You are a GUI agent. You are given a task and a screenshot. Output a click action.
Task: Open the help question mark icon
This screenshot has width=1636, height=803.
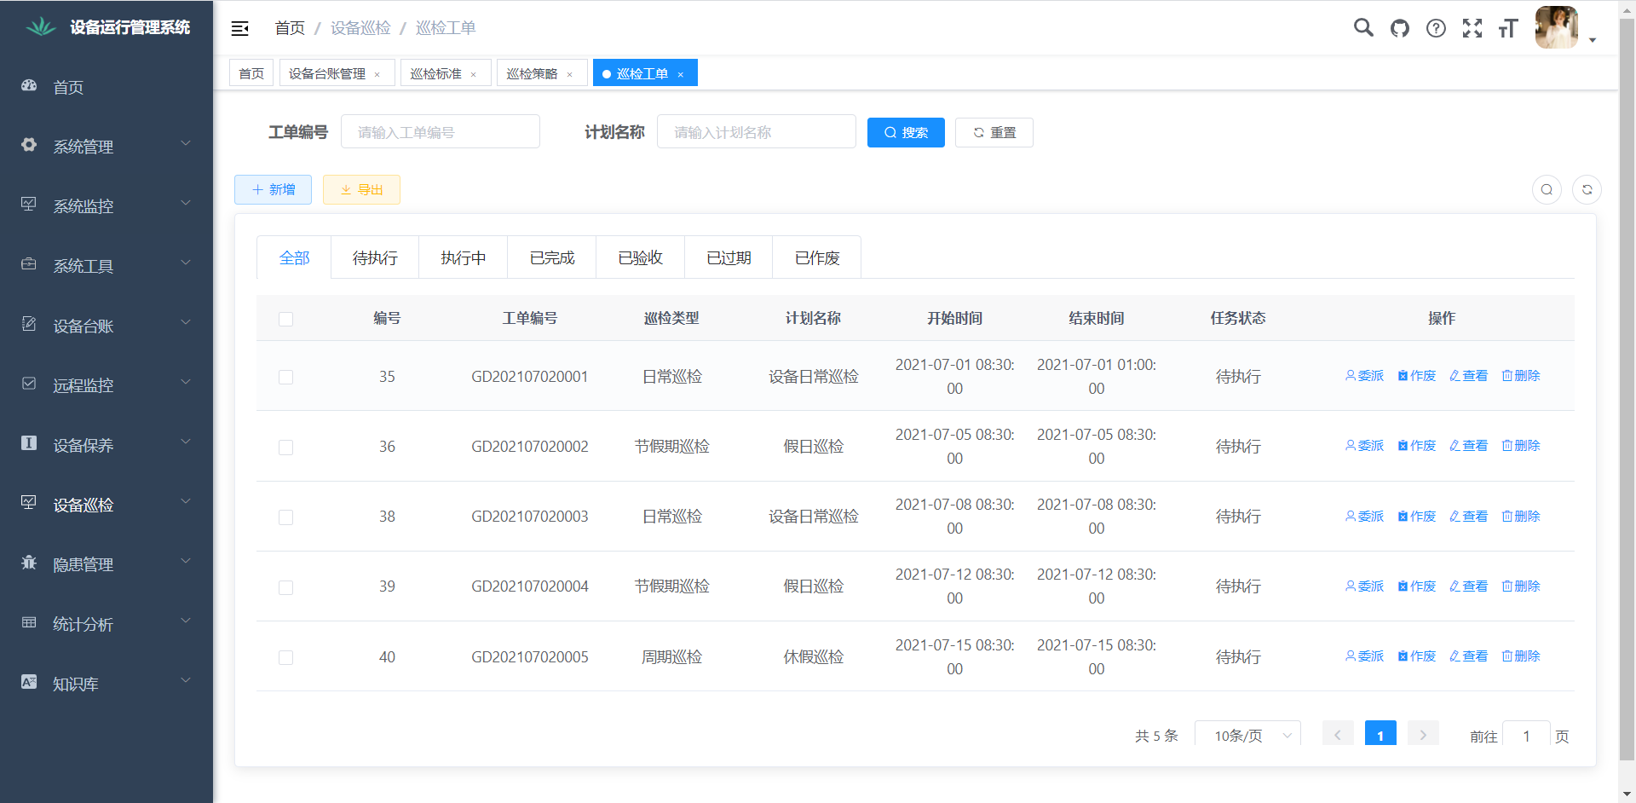tap(1436, 28)
